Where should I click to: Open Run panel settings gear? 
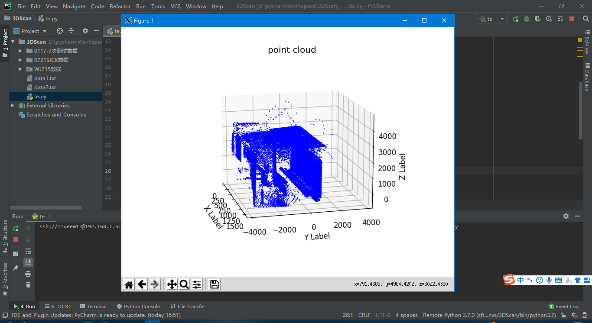[566, 216]
